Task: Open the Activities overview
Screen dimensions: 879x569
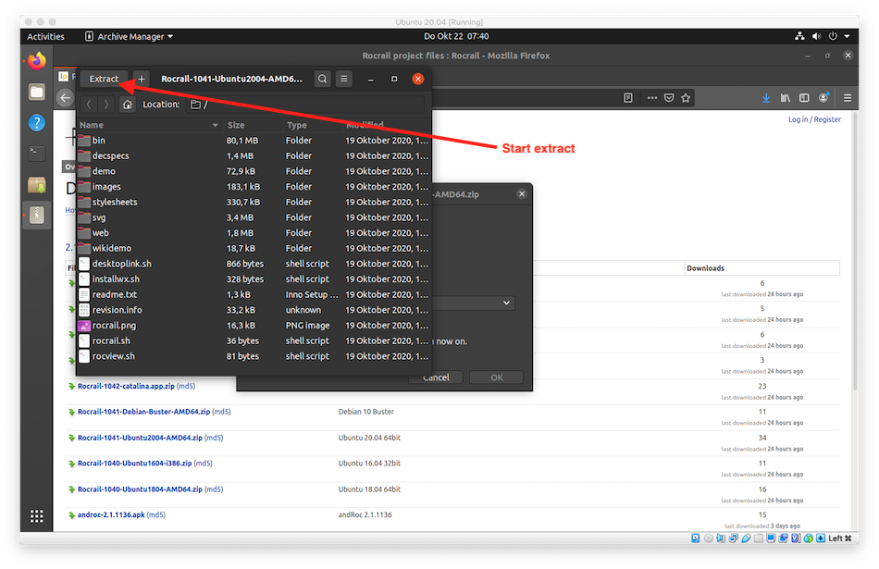Action: [45, 37]
